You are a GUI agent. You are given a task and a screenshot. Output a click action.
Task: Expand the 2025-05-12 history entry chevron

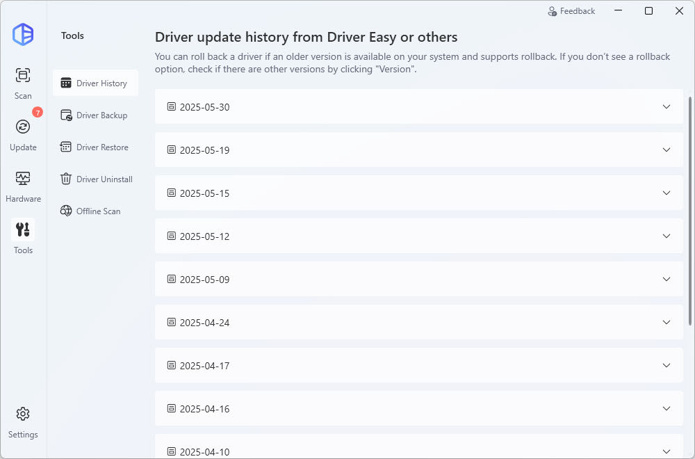click(x=666, y=236)
